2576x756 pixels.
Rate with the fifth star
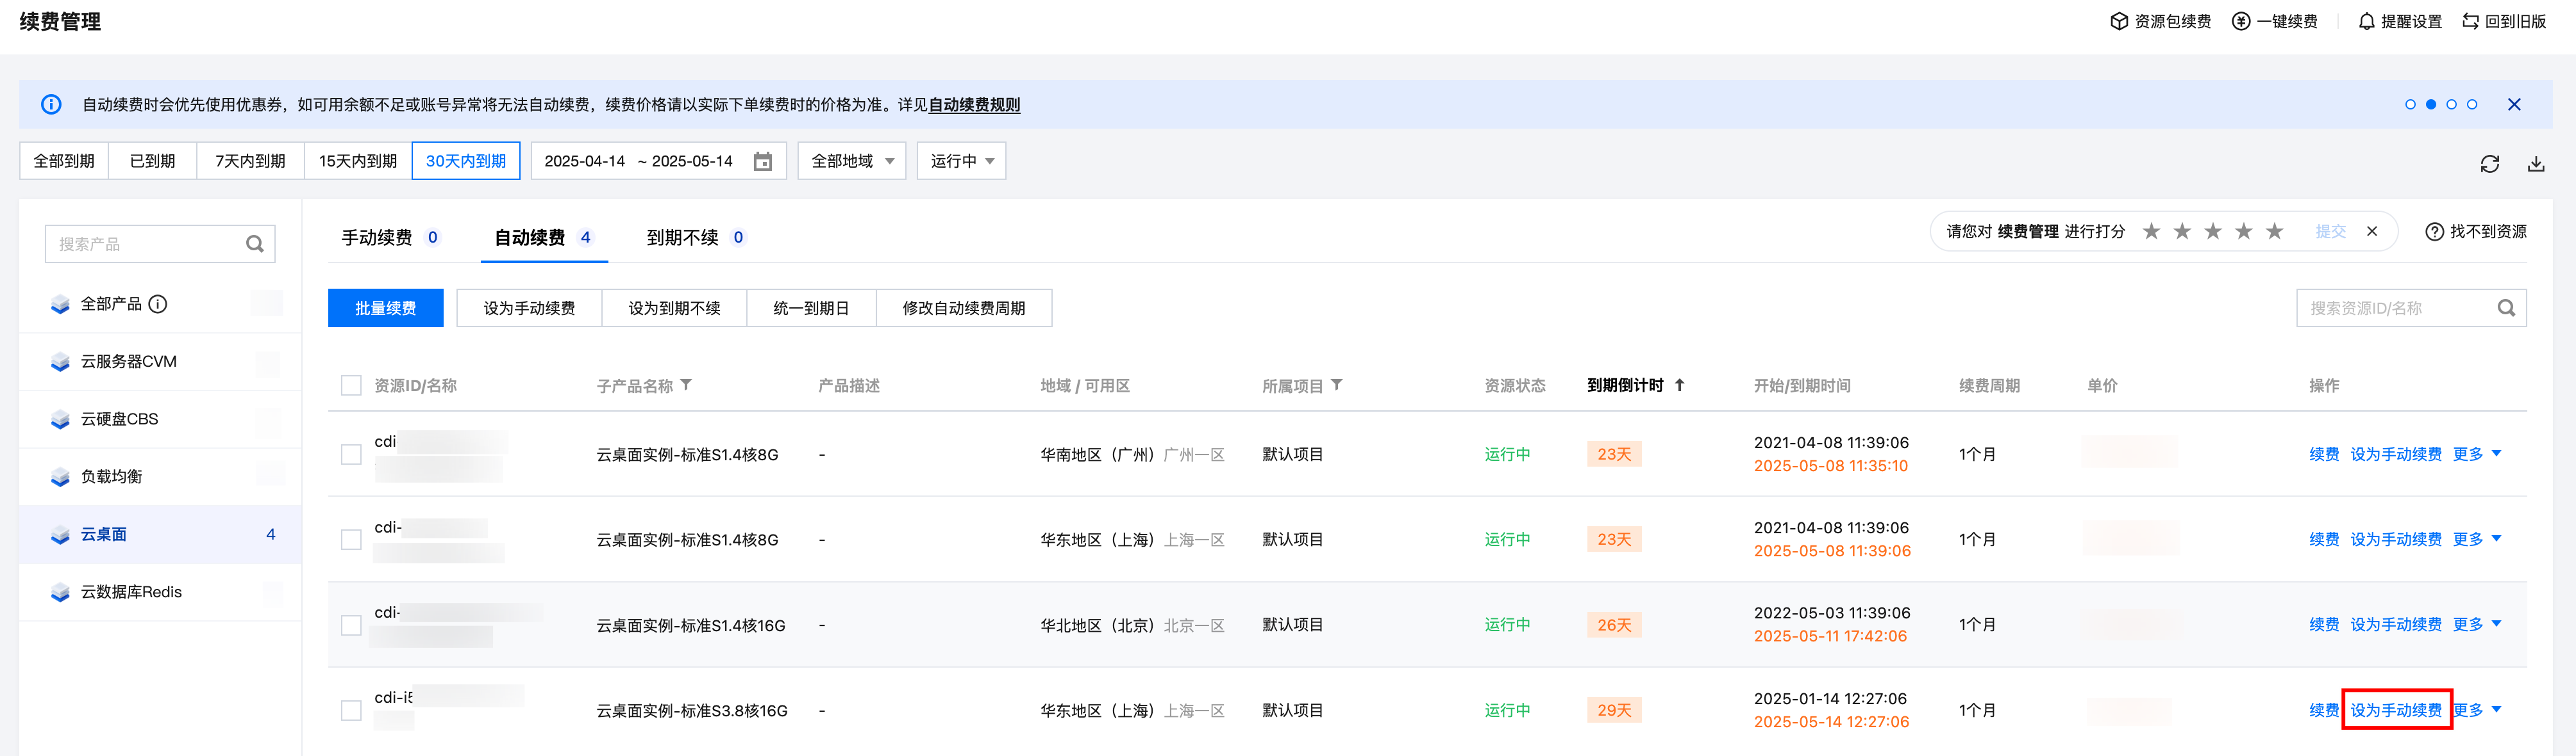pyautogui.click(x=2275, y=232)
